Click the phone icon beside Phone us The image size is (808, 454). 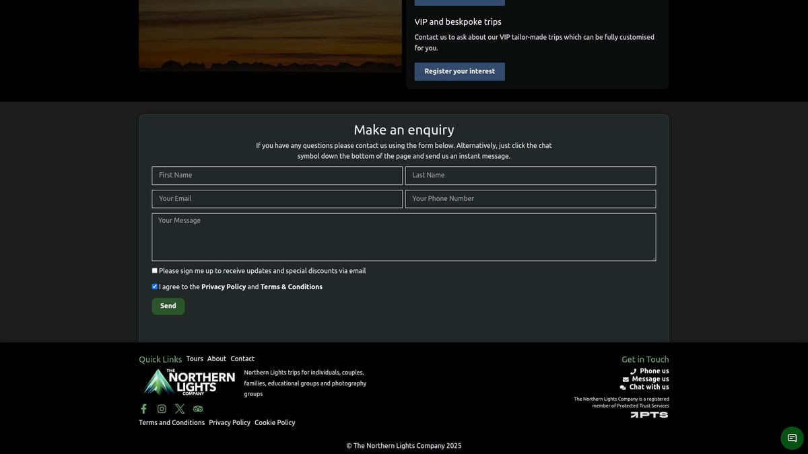click(x=633, y=371)
